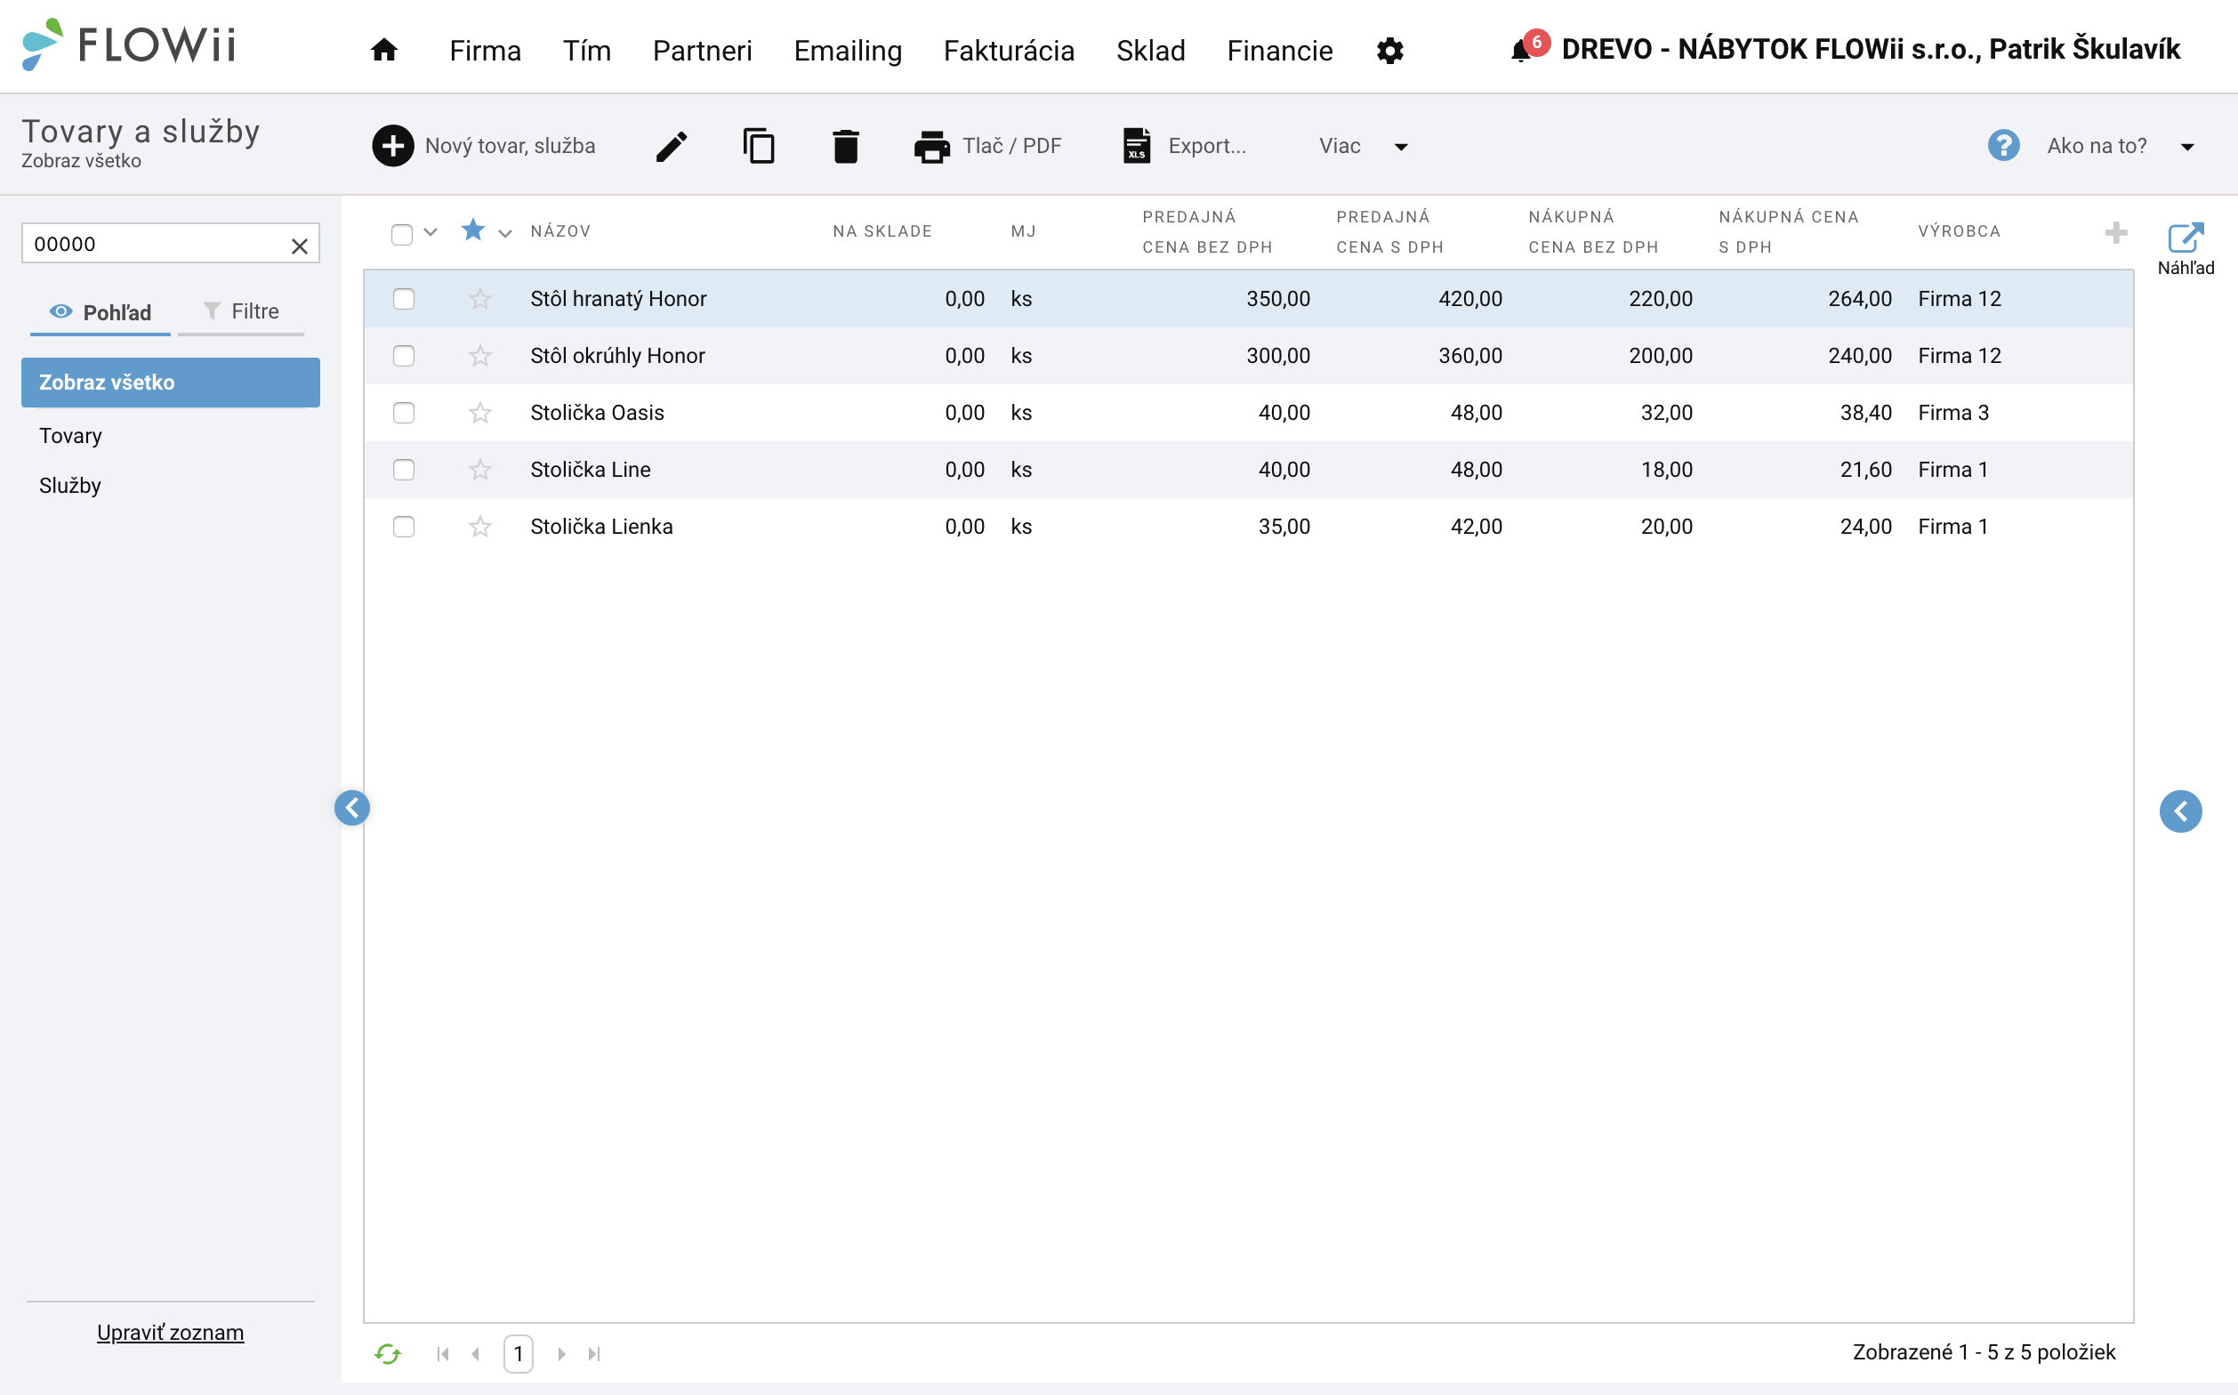Click the Export... label
2238x1395 pixels.
tap(1207, 146)
